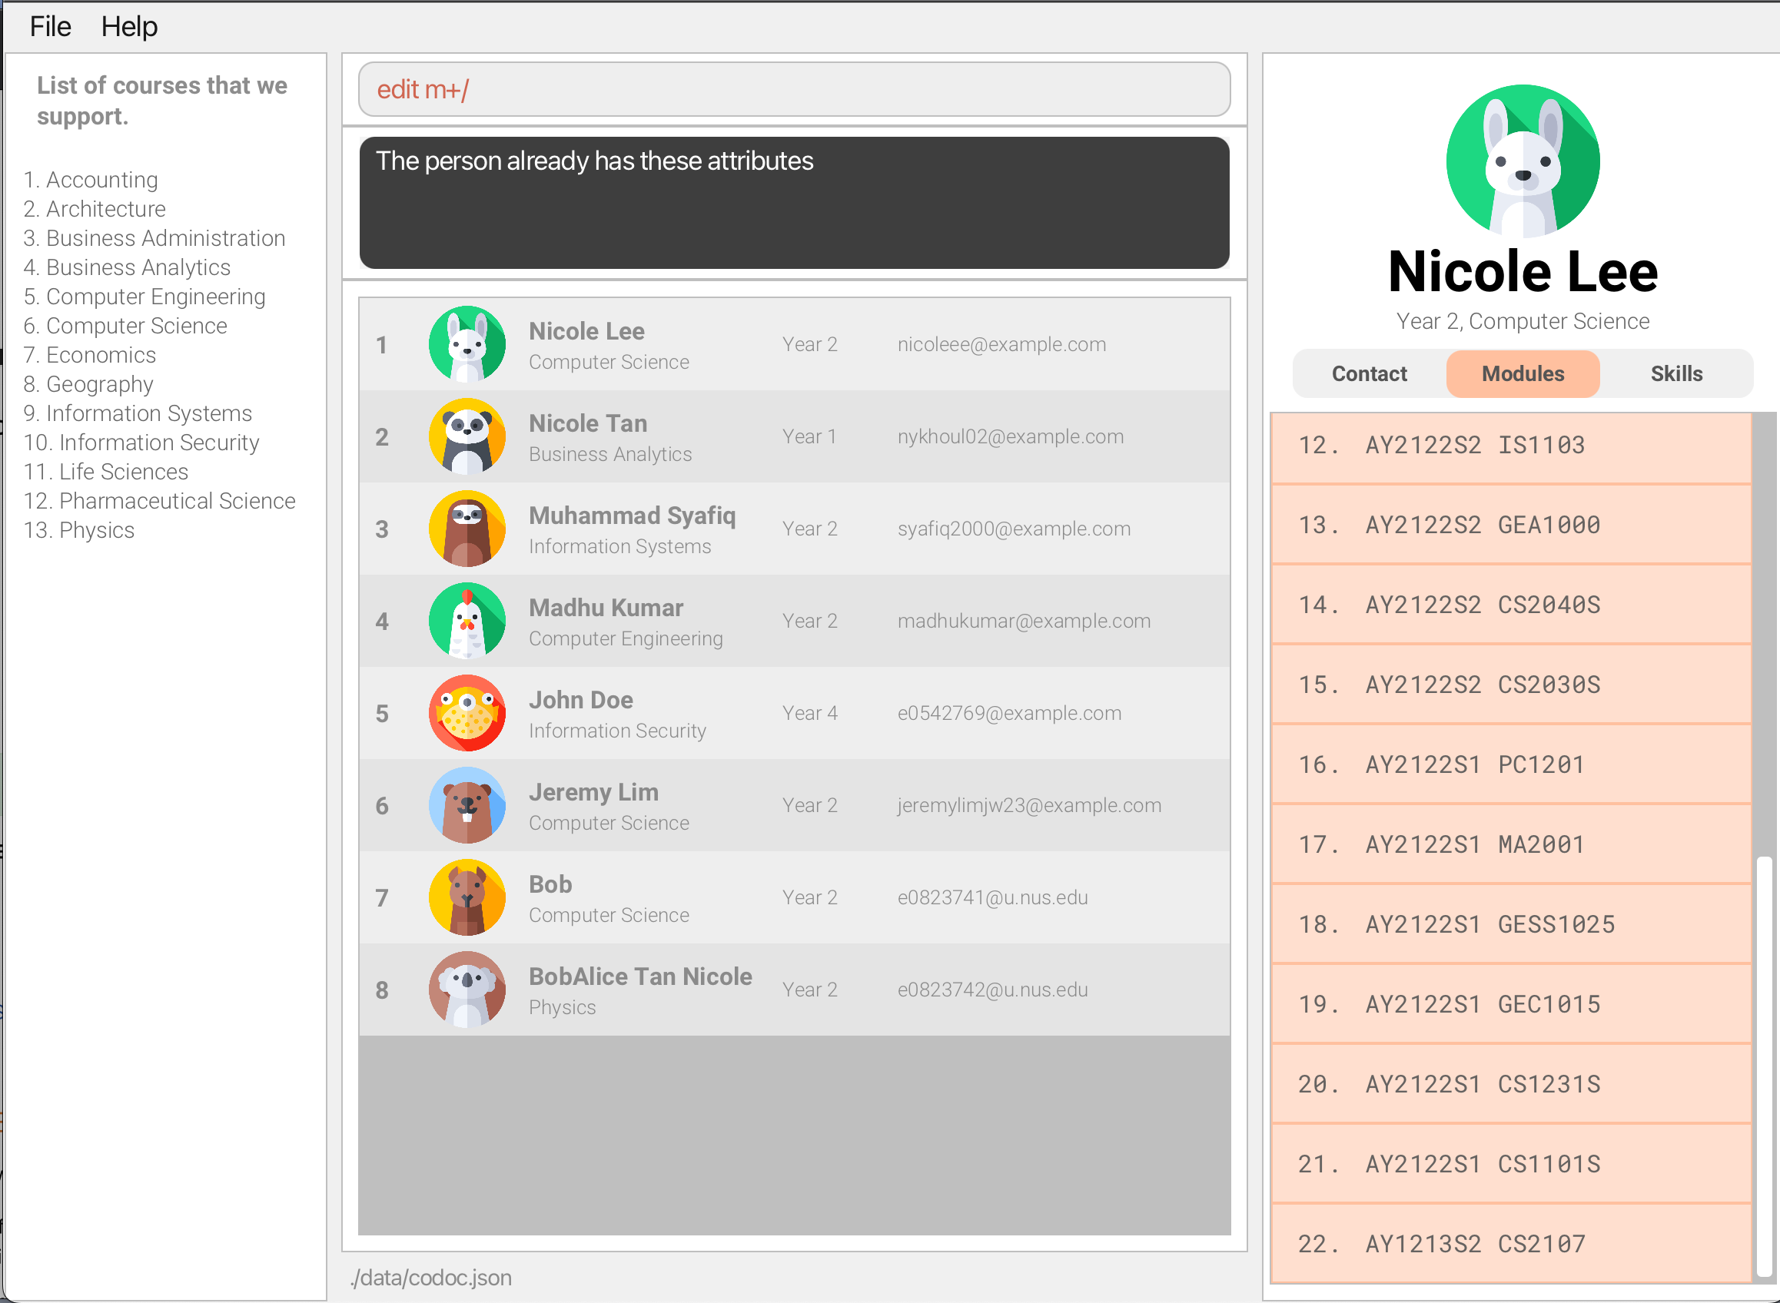Click Bob's squirrel avatar icon

[467, 897]
